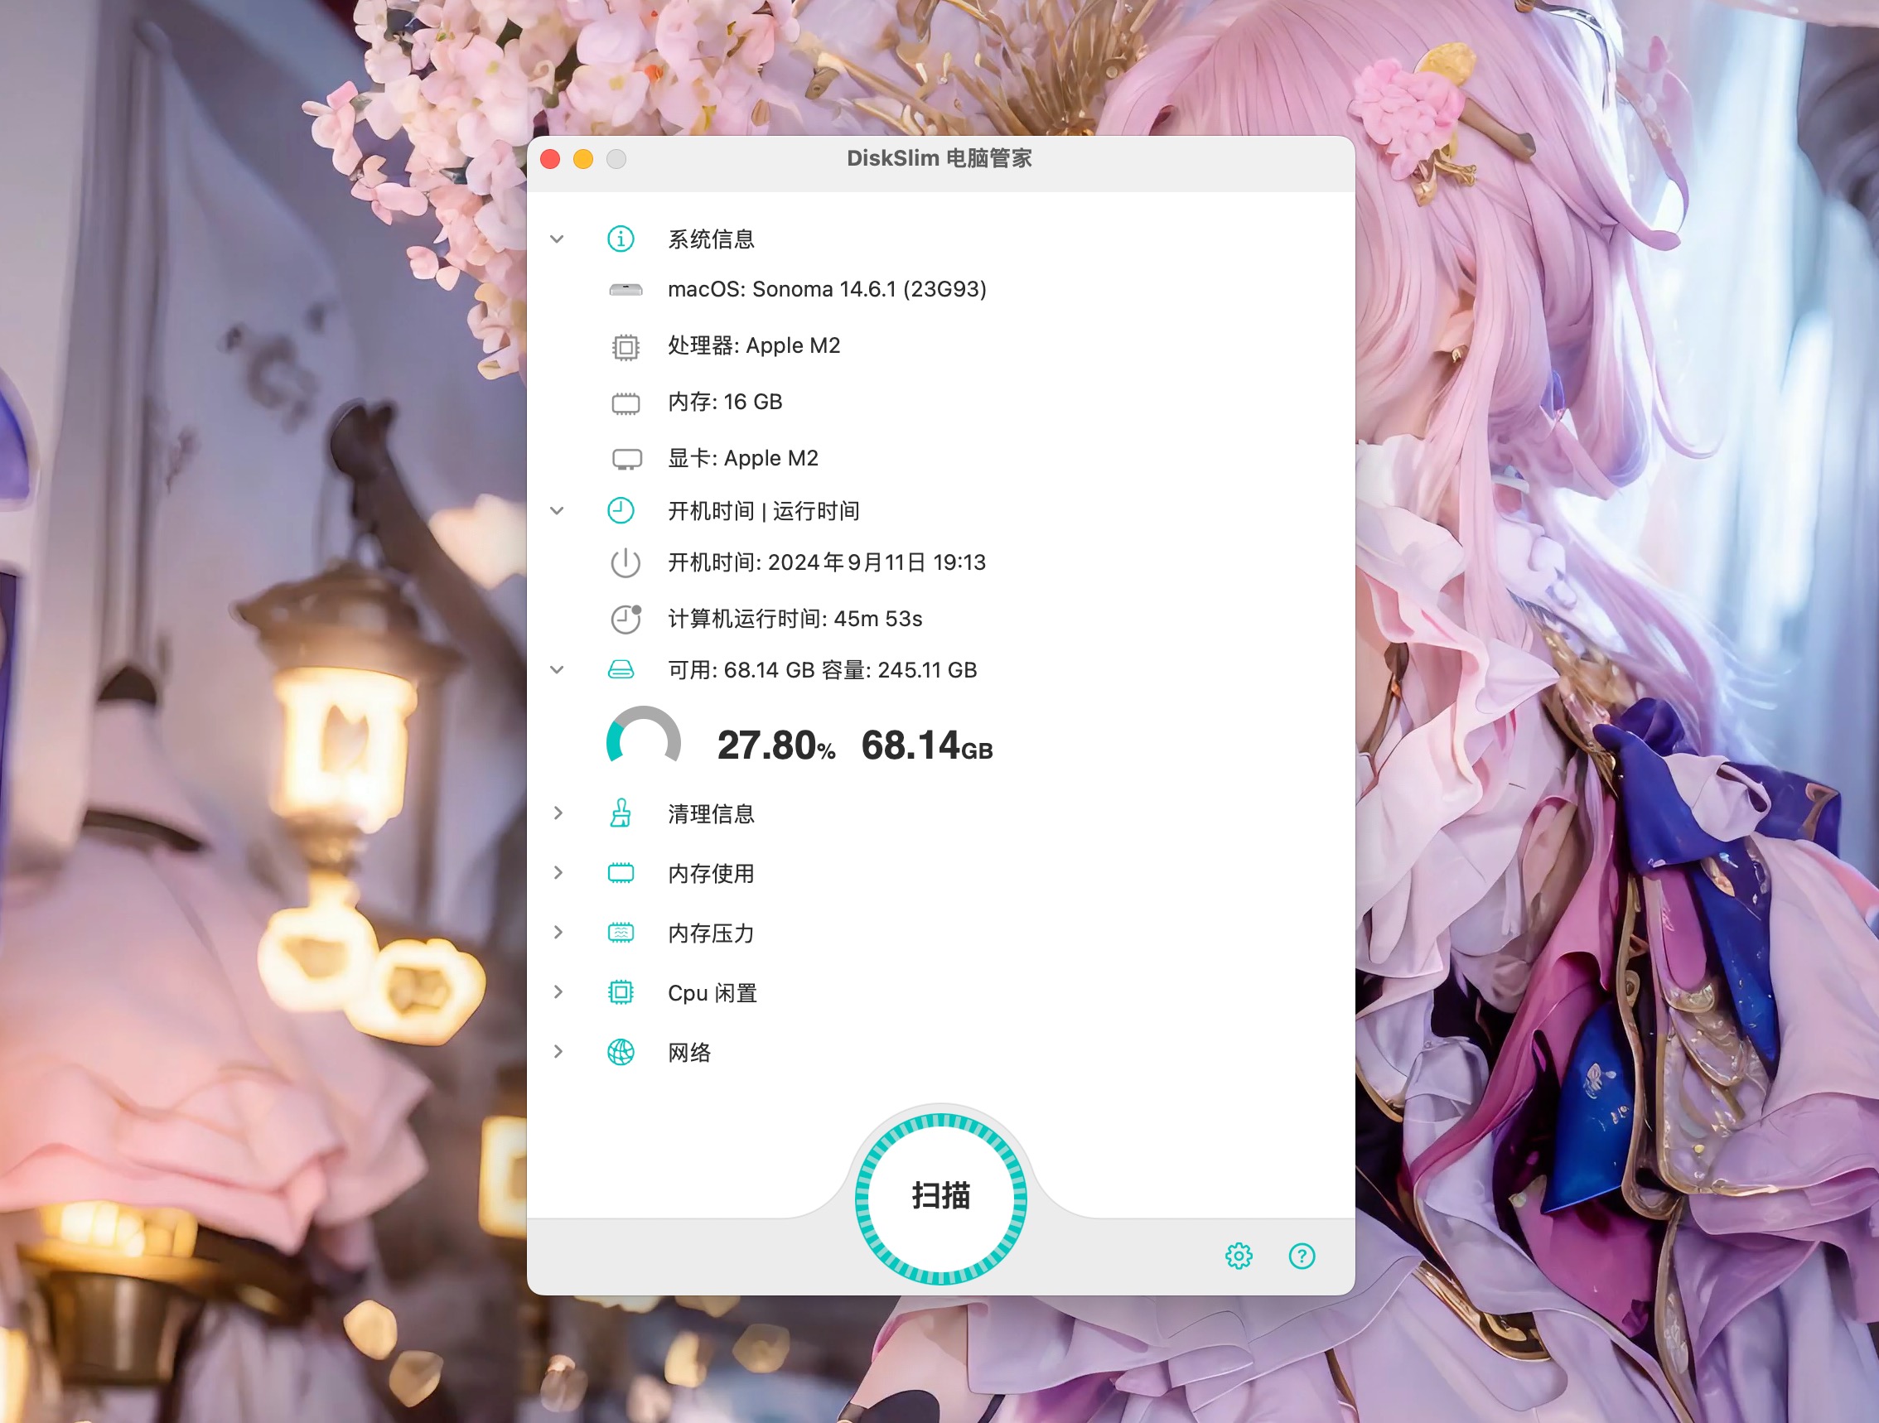
Task: Select the 内存使用 menu item
Action: (x=710, y=873)
